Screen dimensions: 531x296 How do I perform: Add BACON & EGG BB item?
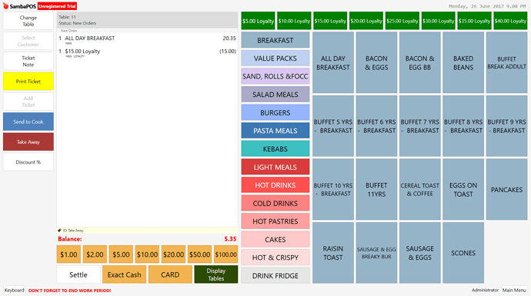420,62
